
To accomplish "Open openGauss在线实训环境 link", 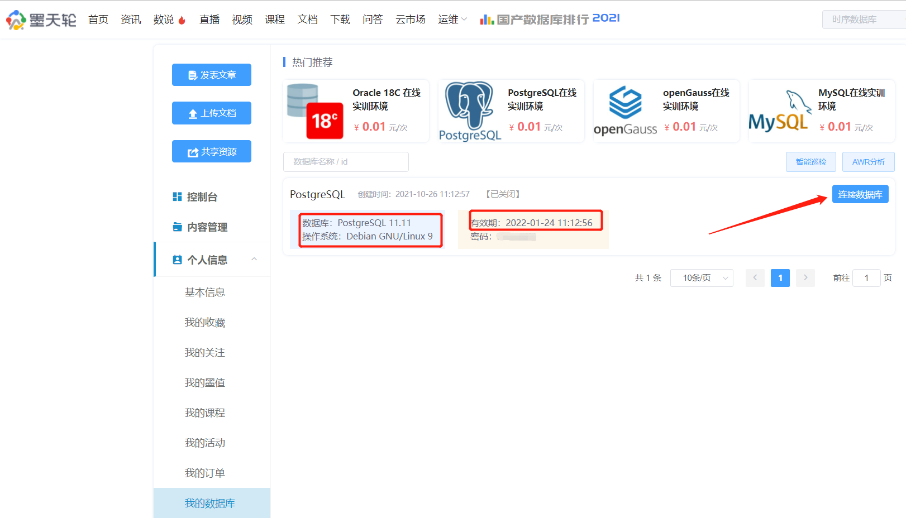I will click(696, 99).
